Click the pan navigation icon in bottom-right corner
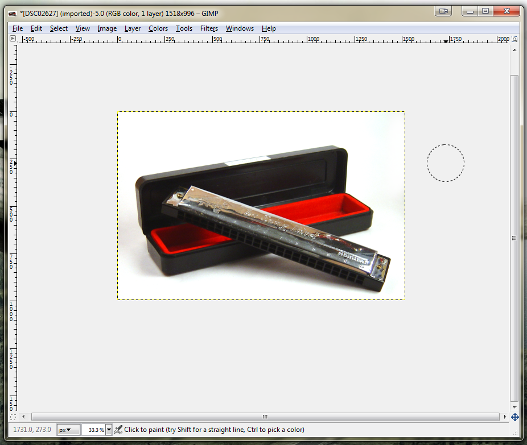 coord(514,418)
